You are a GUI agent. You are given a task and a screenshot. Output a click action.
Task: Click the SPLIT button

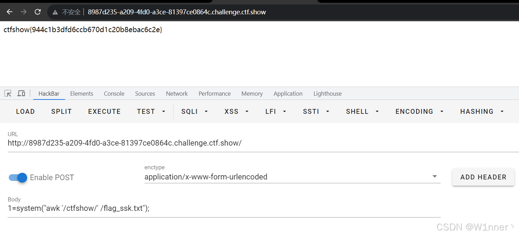click(x=61, y=111)
